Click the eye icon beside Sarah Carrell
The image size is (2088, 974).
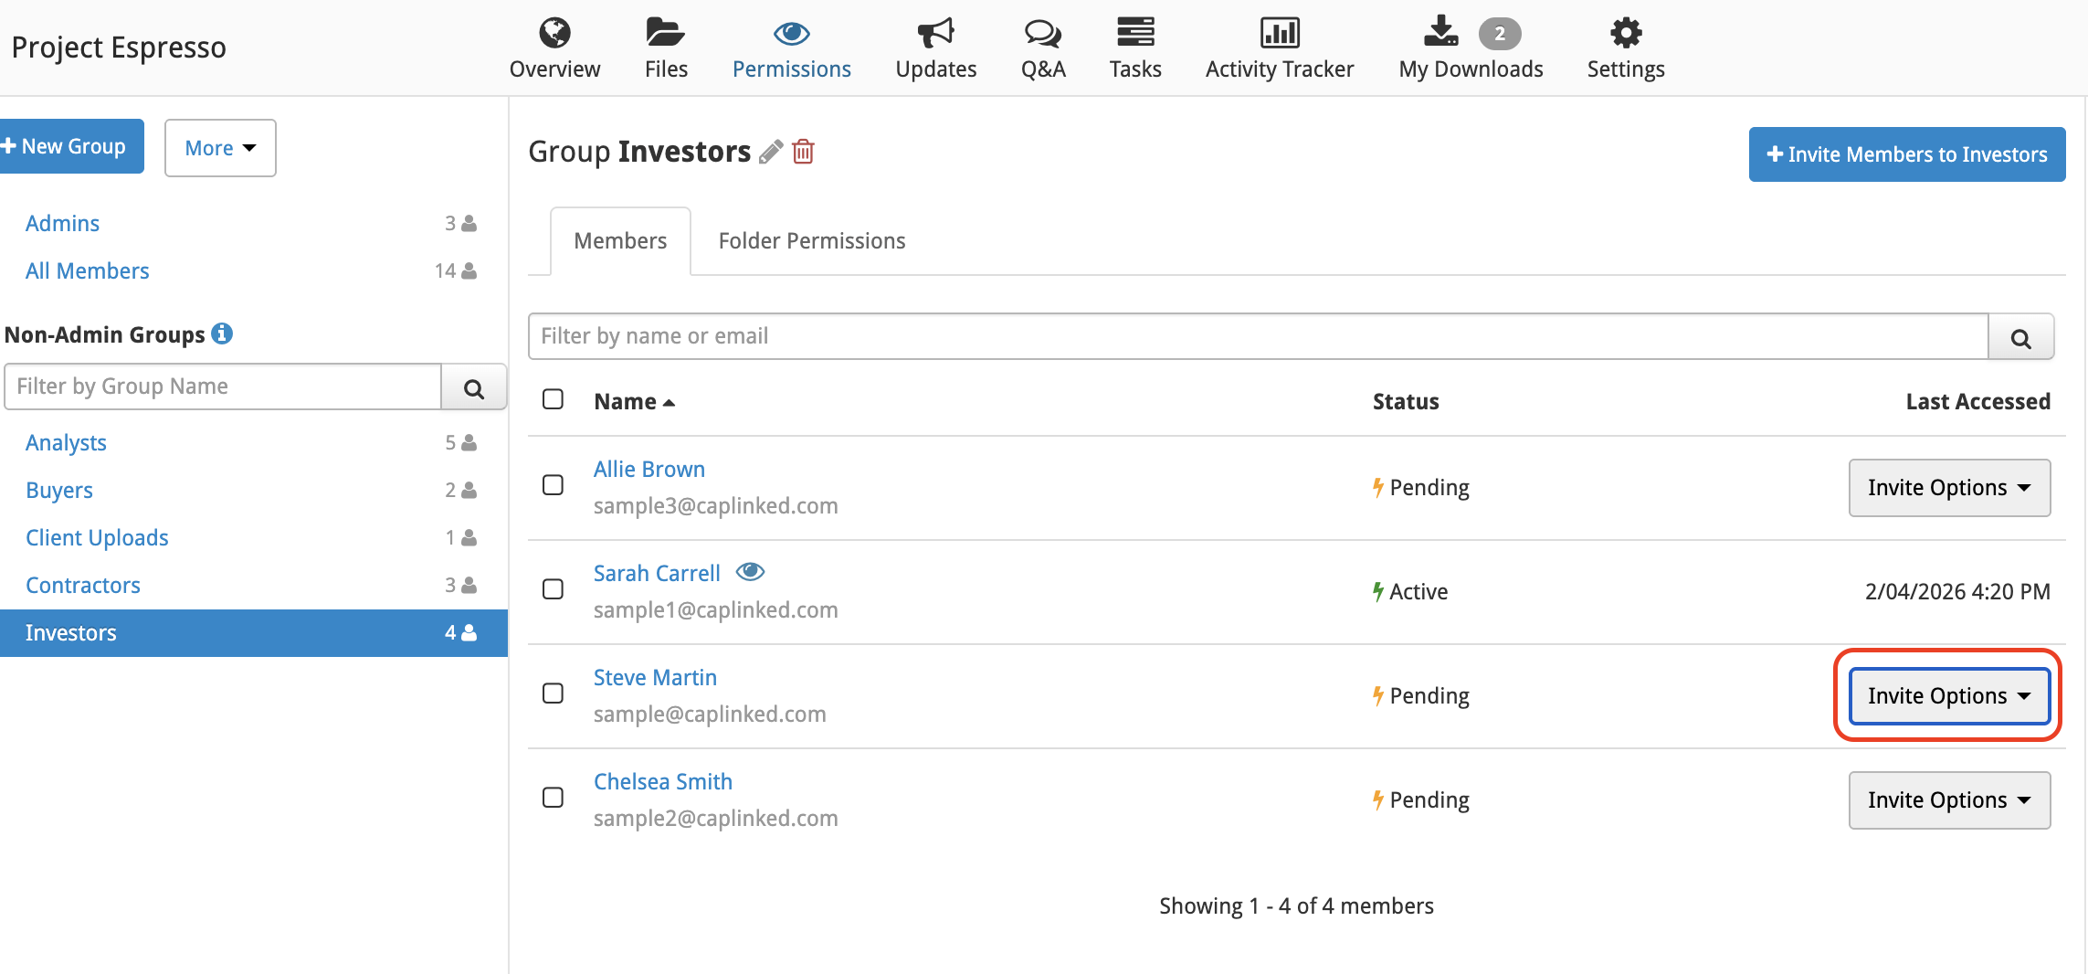click(750, 572)
